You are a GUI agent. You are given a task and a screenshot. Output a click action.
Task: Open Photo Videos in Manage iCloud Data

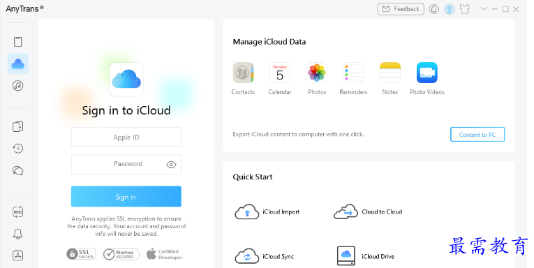coord(427,79)
